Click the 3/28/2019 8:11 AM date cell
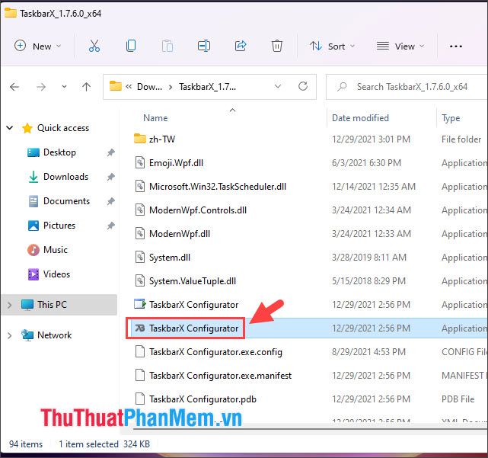This screenshot has height=458, width=488. coord(368,257)
